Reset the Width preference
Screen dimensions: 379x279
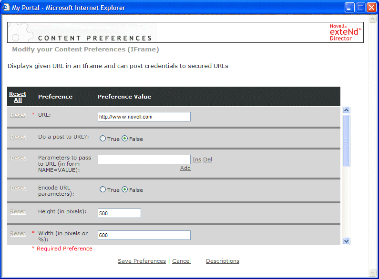(18, 234)
